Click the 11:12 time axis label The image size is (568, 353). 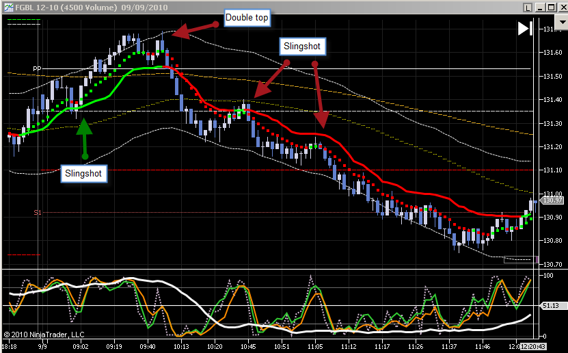point(349,347)
